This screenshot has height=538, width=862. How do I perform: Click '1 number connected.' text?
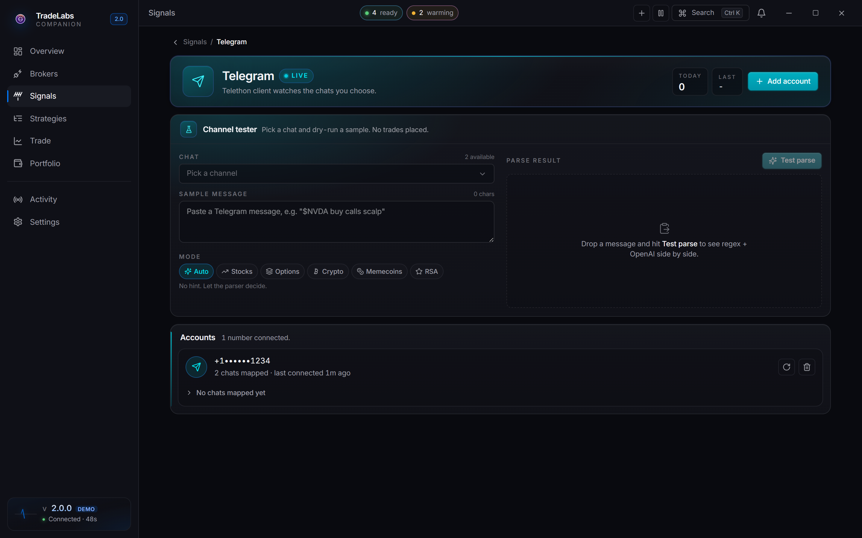click(256, 338)
